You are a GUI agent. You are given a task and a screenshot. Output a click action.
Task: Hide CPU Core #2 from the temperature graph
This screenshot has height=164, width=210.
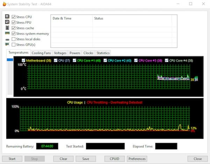coord(105,60)
